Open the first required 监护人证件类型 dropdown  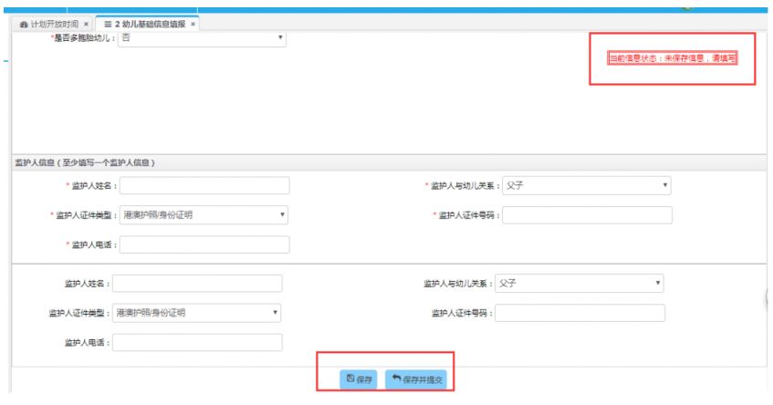[204, 215]
